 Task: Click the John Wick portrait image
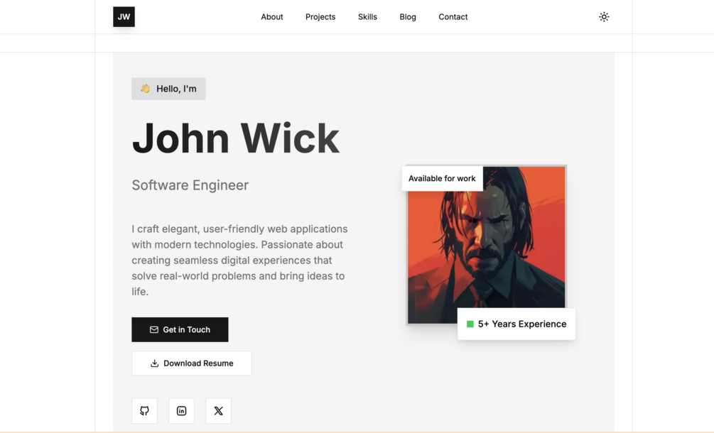coord(487,245)
